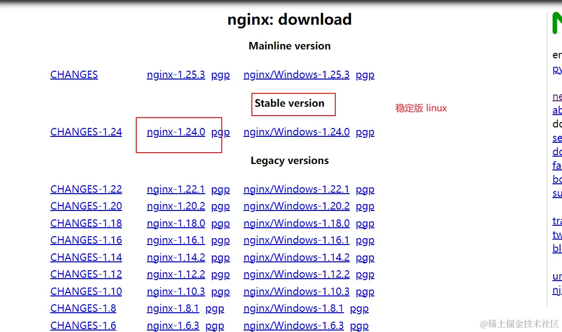Download nginx/Windows-1.24.0

[296, 132]
